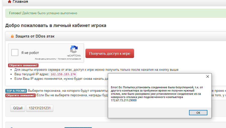Click the blue TOP & PROMO badge
Screen dimensions: 226x128
(x=16, y=91)
